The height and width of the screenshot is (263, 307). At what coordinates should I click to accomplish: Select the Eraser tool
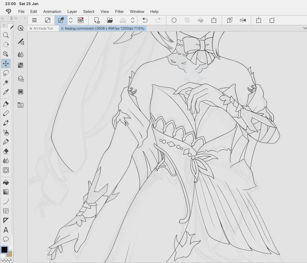pos(6,151)
